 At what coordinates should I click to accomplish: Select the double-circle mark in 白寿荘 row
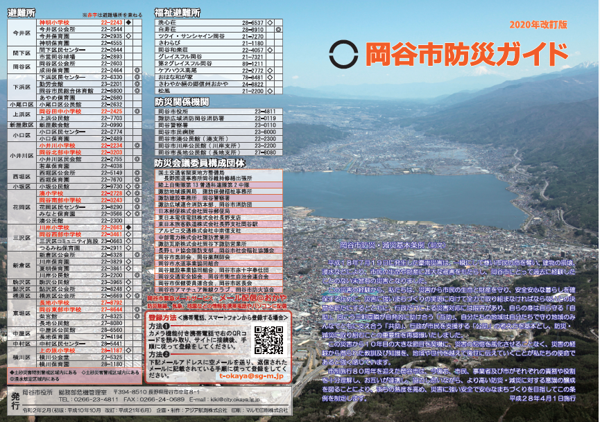point(277,30)
